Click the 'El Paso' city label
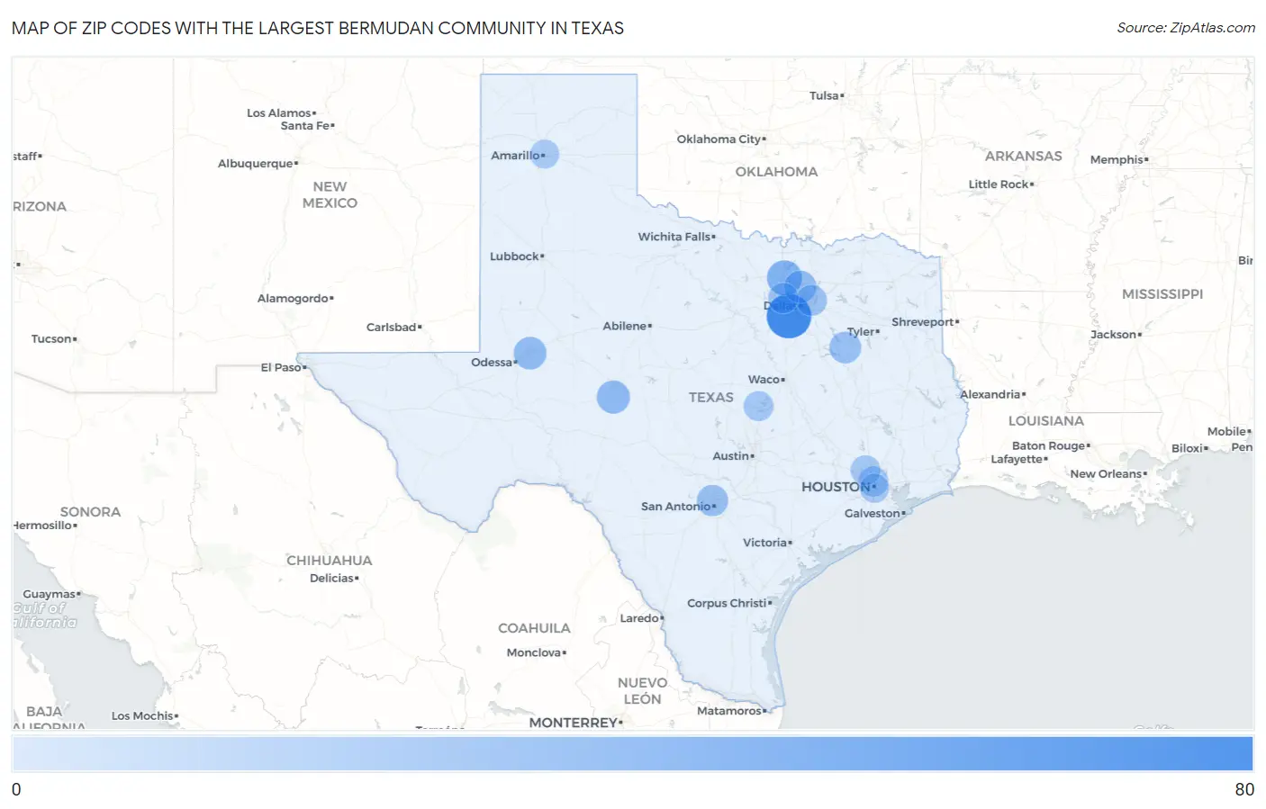This screenshot has width=1266, height=809. click(x=281, y=367)
